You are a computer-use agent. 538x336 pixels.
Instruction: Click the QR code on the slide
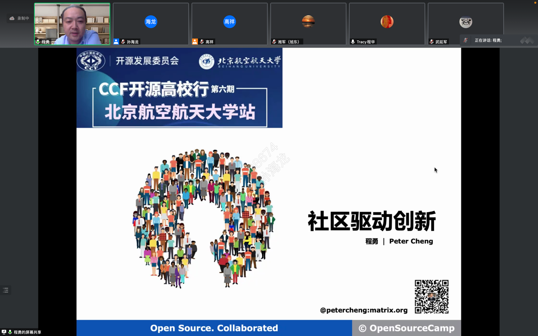432,297
